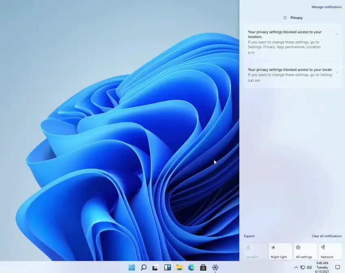Toggle the Network quick action tile
This screenshot has width=345, height=273.
(x=330, y=251)
